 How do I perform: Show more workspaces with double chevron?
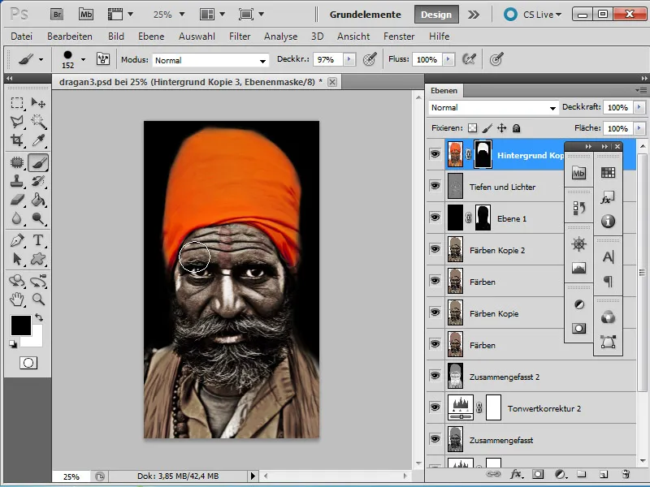pos(474,15)
